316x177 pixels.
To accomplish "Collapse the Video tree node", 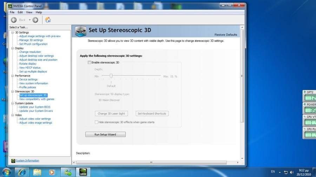I will [13, 115].
